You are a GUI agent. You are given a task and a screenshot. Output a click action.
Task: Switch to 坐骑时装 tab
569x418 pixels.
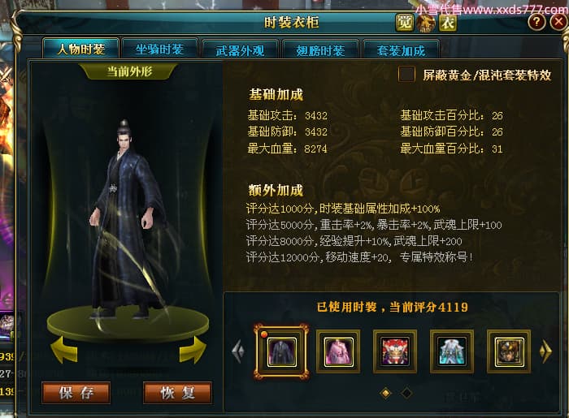(159, 49)
